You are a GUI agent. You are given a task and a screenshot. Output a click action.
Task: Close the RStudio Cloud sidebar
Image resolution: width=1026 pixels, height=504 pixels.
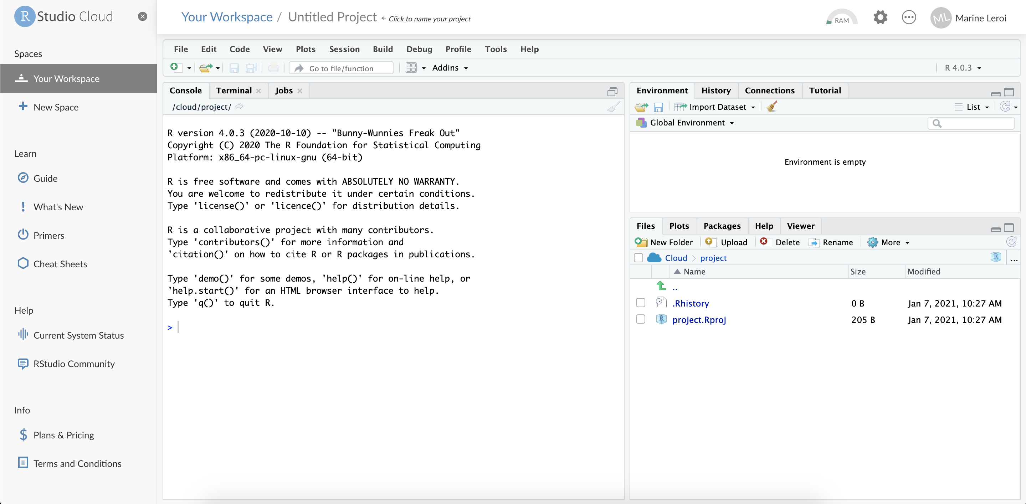(142, 16)
